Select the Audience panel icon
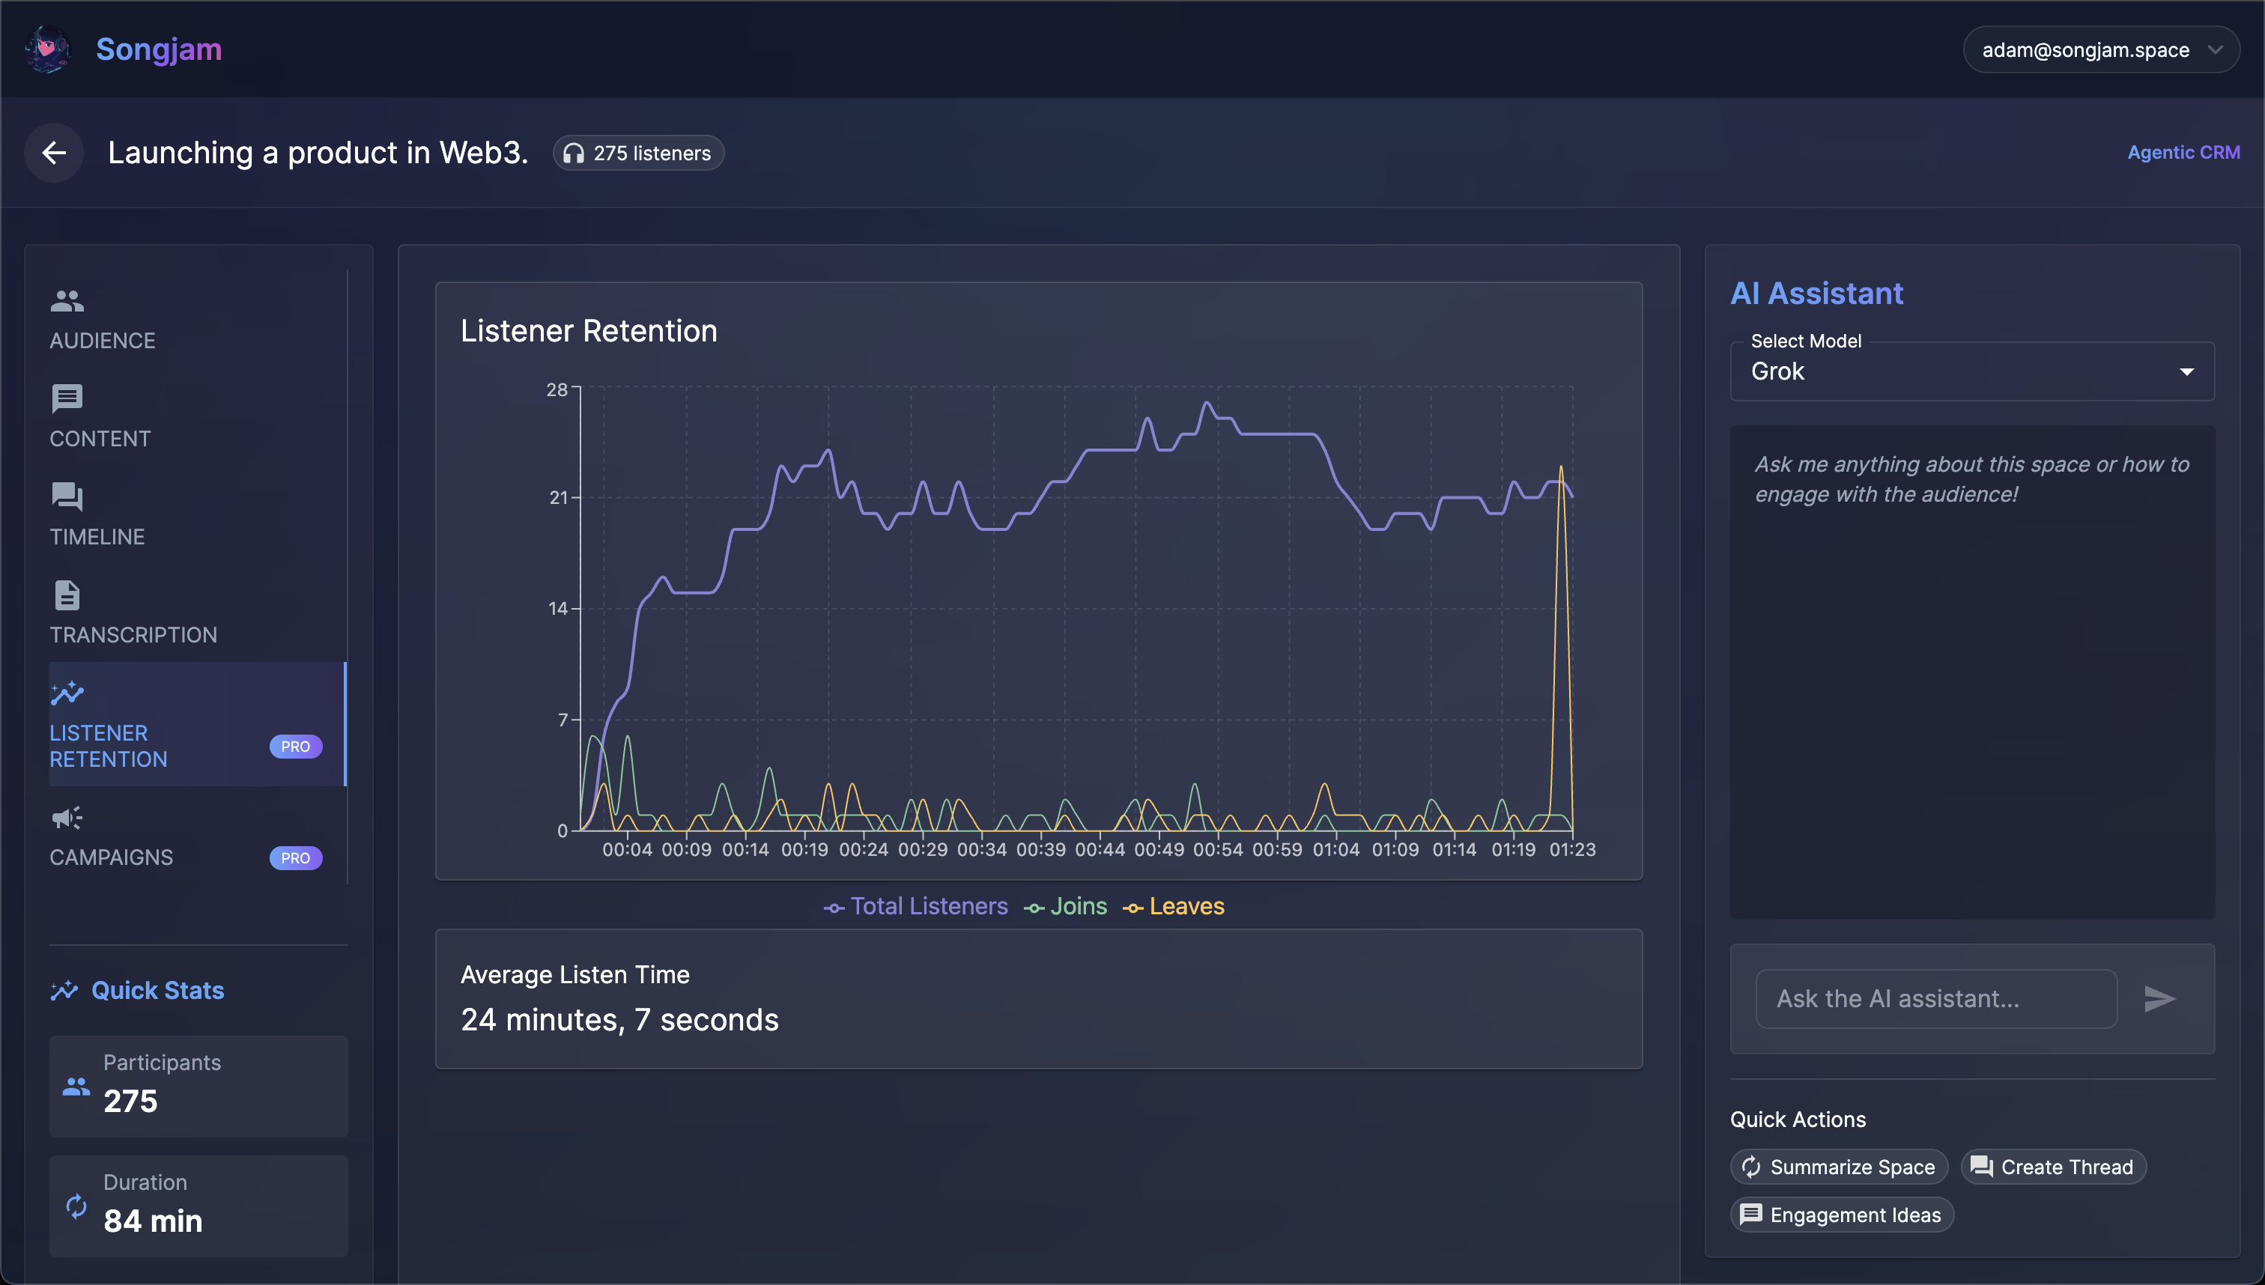Screen dimensions: 2265x1285 pos(67,302)
